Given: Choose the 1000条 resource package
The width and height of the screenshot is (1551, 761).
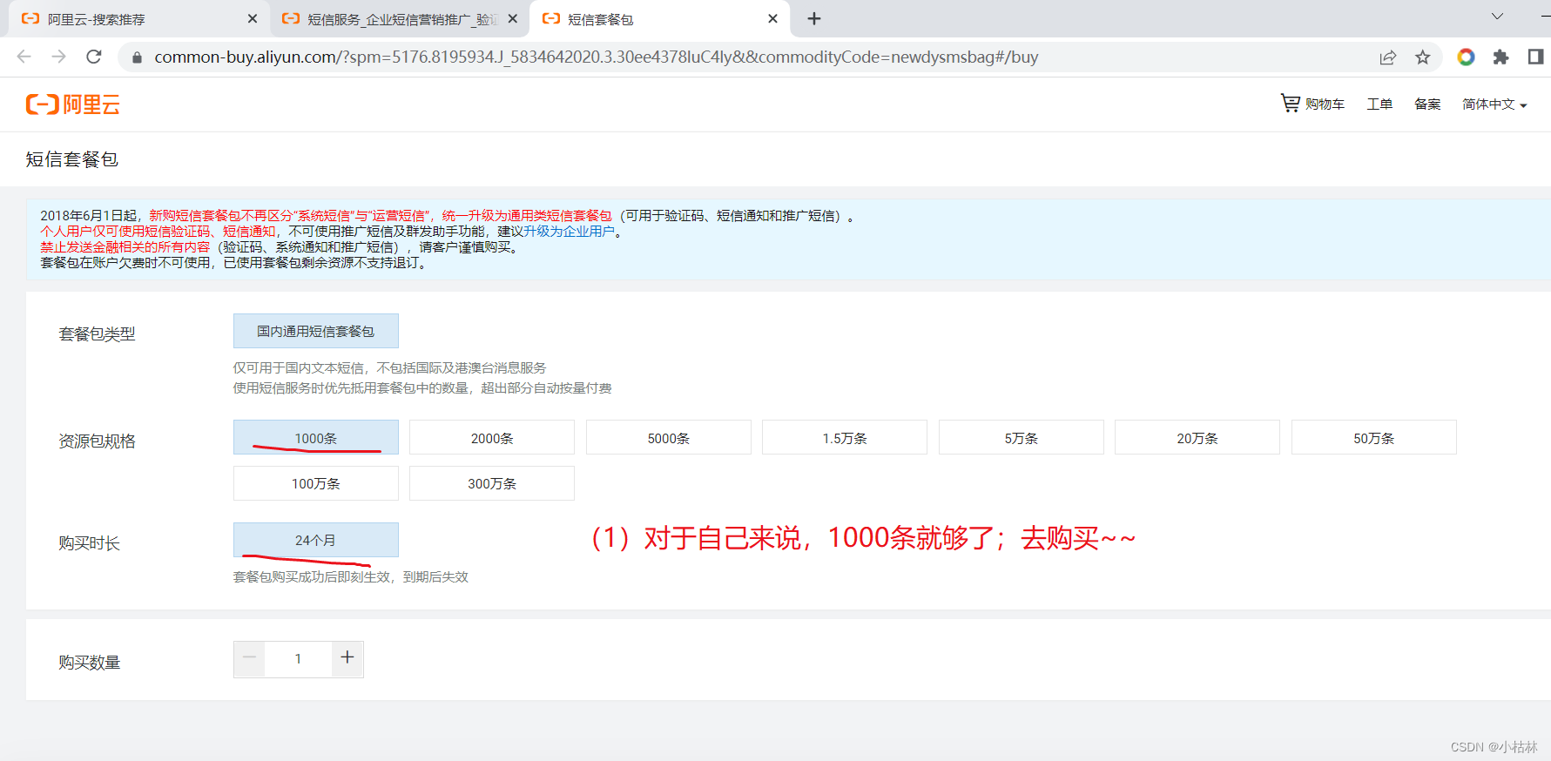Looking at the screenshot, I should [316, 437].
